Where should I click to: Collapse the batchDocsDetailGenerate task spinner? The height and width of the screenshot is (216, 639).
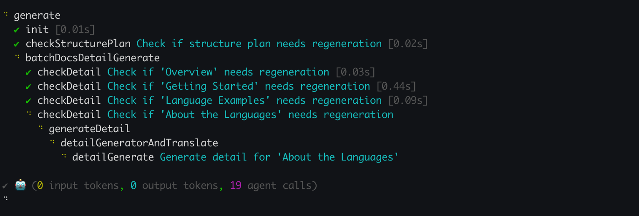[x=18, y=57]
